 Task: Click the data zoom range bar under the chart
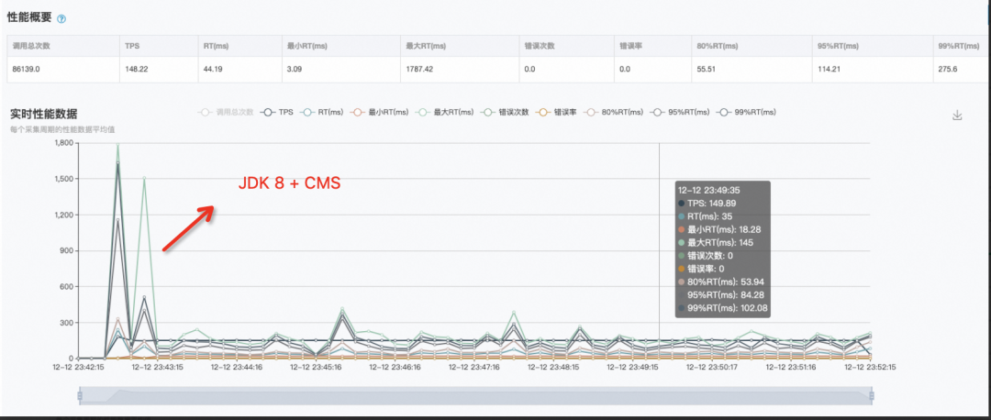475,395
